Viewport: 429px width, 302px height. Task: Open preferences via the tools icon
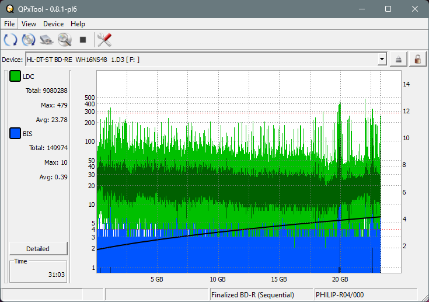(104, 40)
